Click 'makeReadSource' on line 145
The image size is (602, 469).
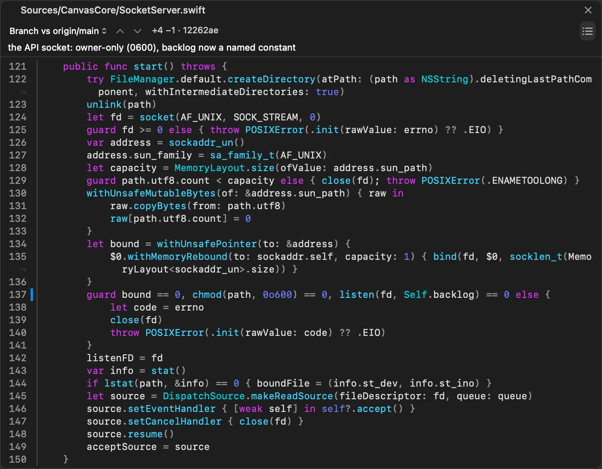(292, 396)
